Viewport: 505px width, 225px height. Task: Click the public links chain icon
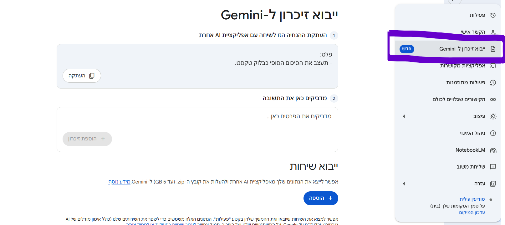pos(493,100)
